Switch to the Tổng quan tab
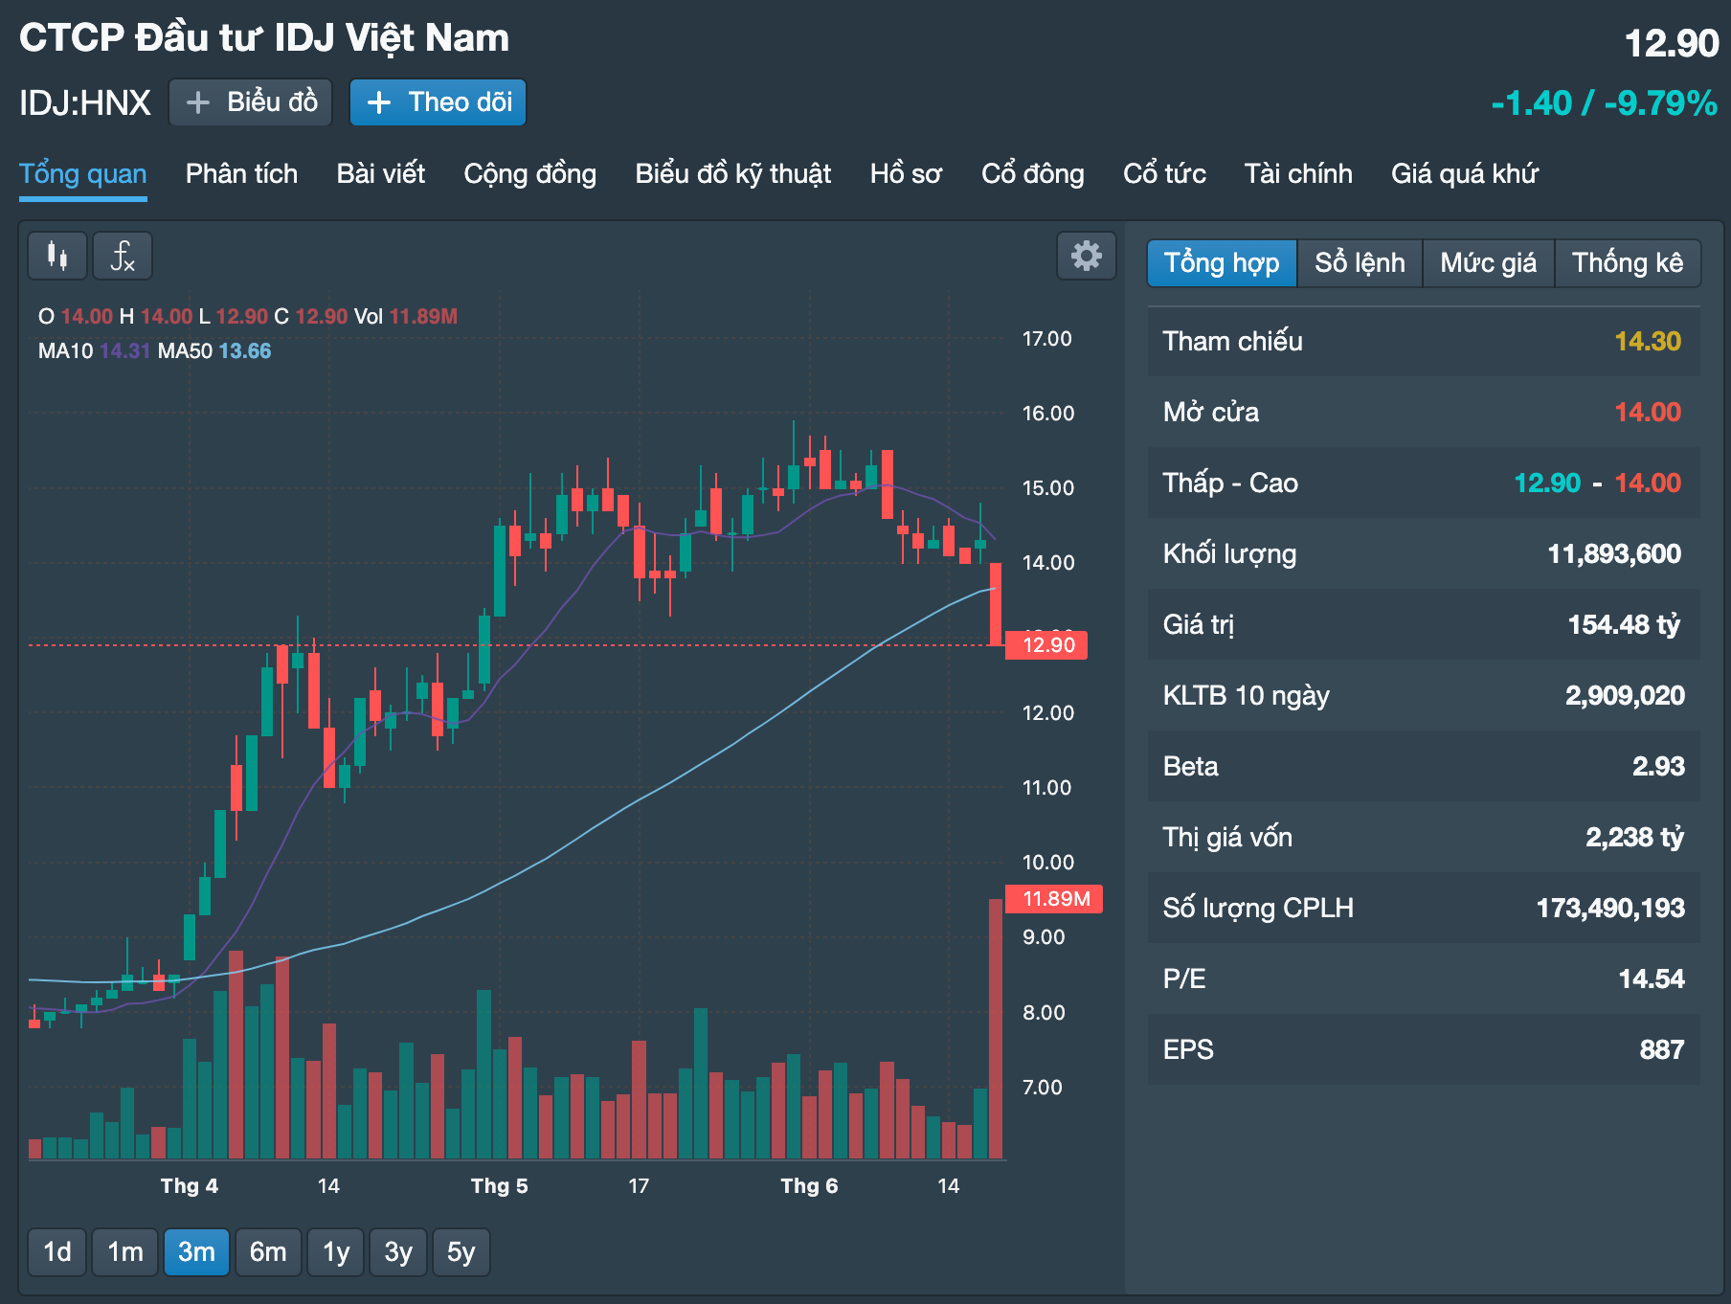 [x=83, y=174]
